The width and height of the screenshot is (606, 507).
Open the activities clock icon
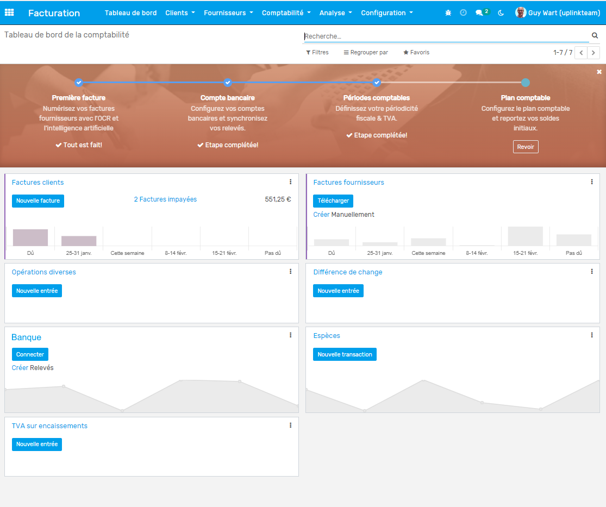pos(463,12)
